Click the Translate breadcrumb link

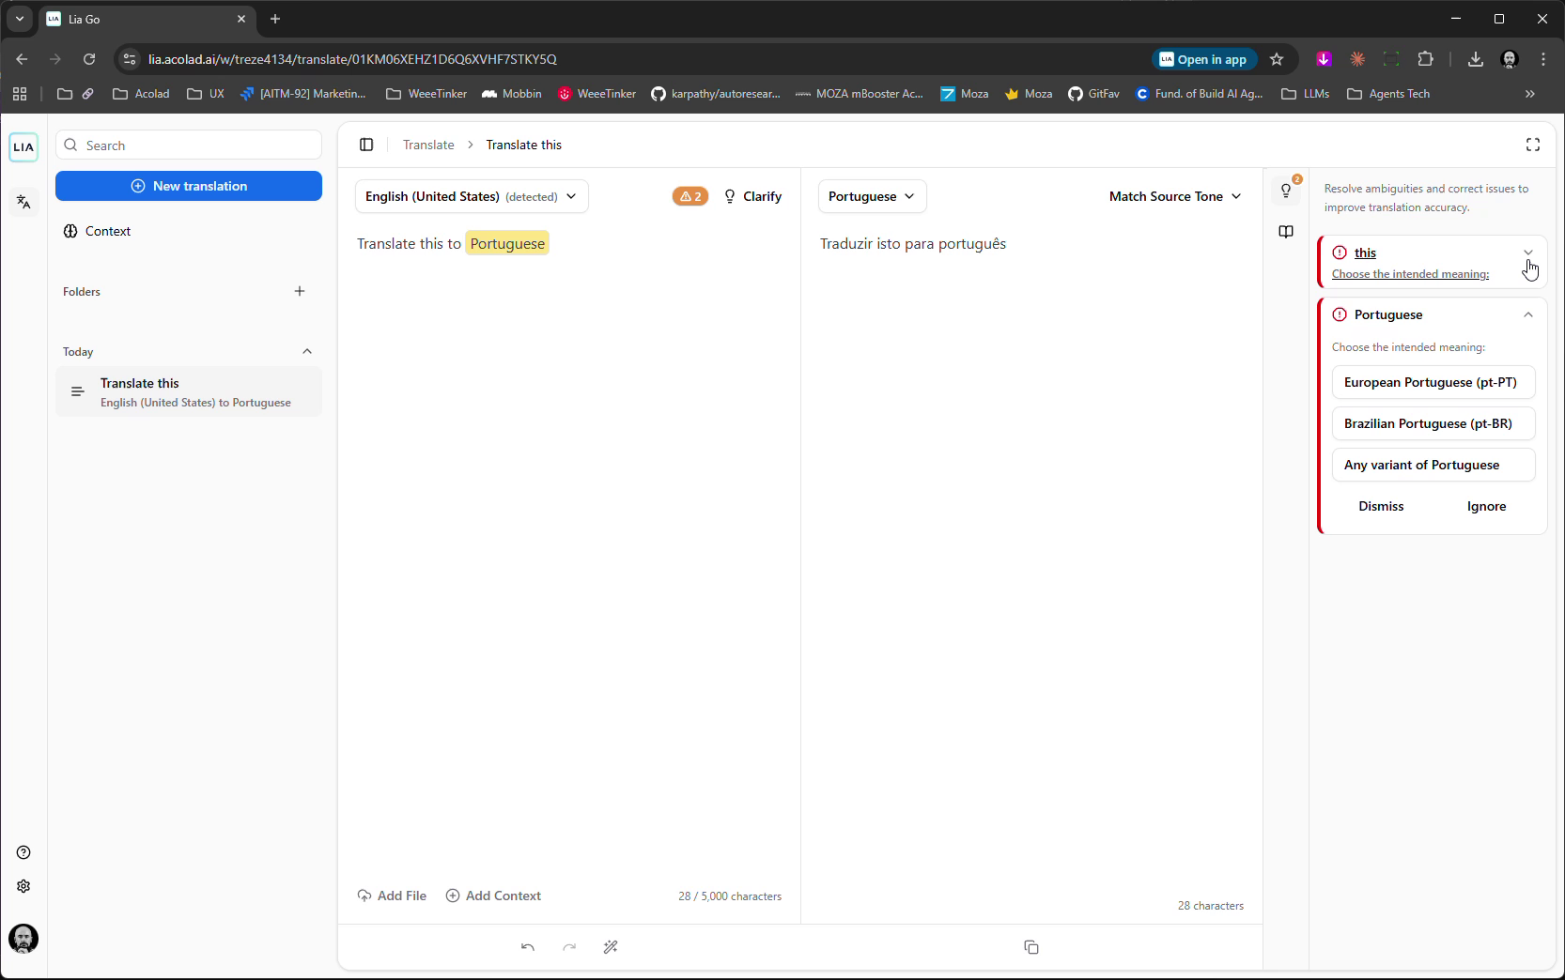(x=428, y=145)
